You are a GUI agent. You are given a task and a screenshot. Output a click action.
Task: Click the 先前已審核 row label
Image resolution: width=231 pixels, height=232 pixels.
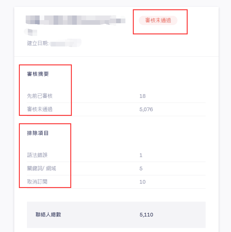pyautogui.click(x=40, y=96)
